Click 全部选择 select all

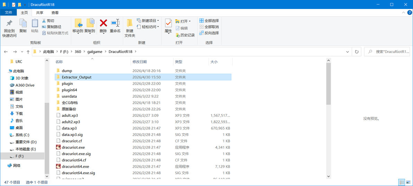click(x=209, y=20)
